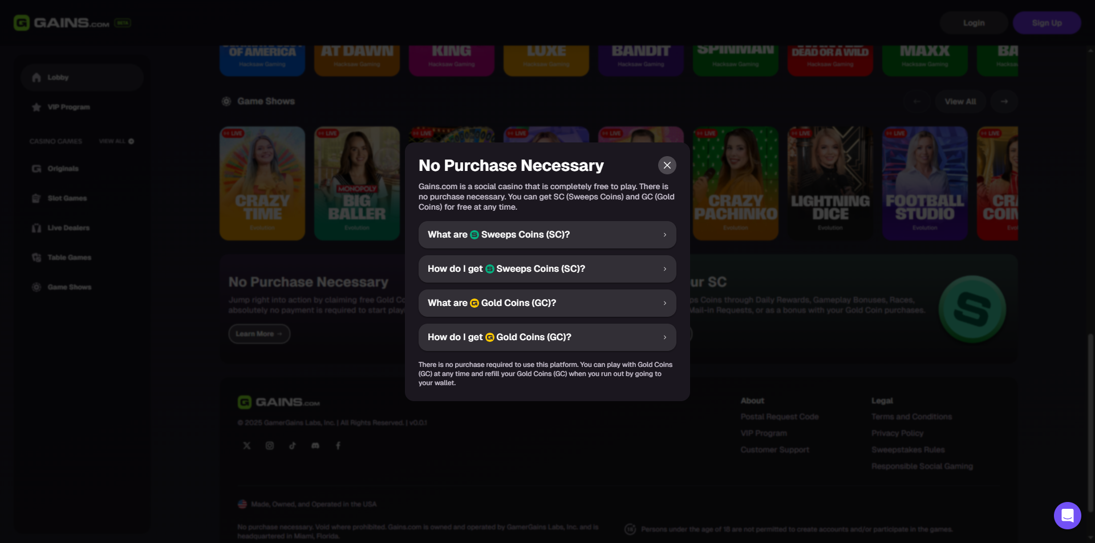The image size is (1095, 543).
Task: Open the Discord icon in footer
Action: (315, 446)
